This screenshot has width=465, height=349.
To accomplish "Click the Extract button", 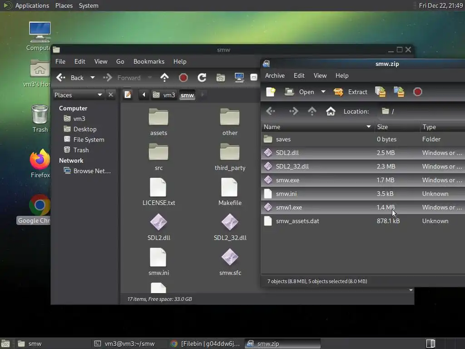I will (x=351, y=92).
